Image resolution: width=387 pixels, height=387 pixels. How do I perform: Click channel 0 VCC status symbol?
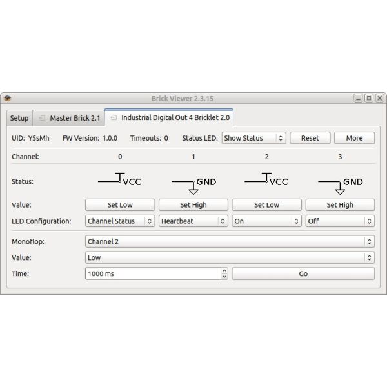[120, 179]
